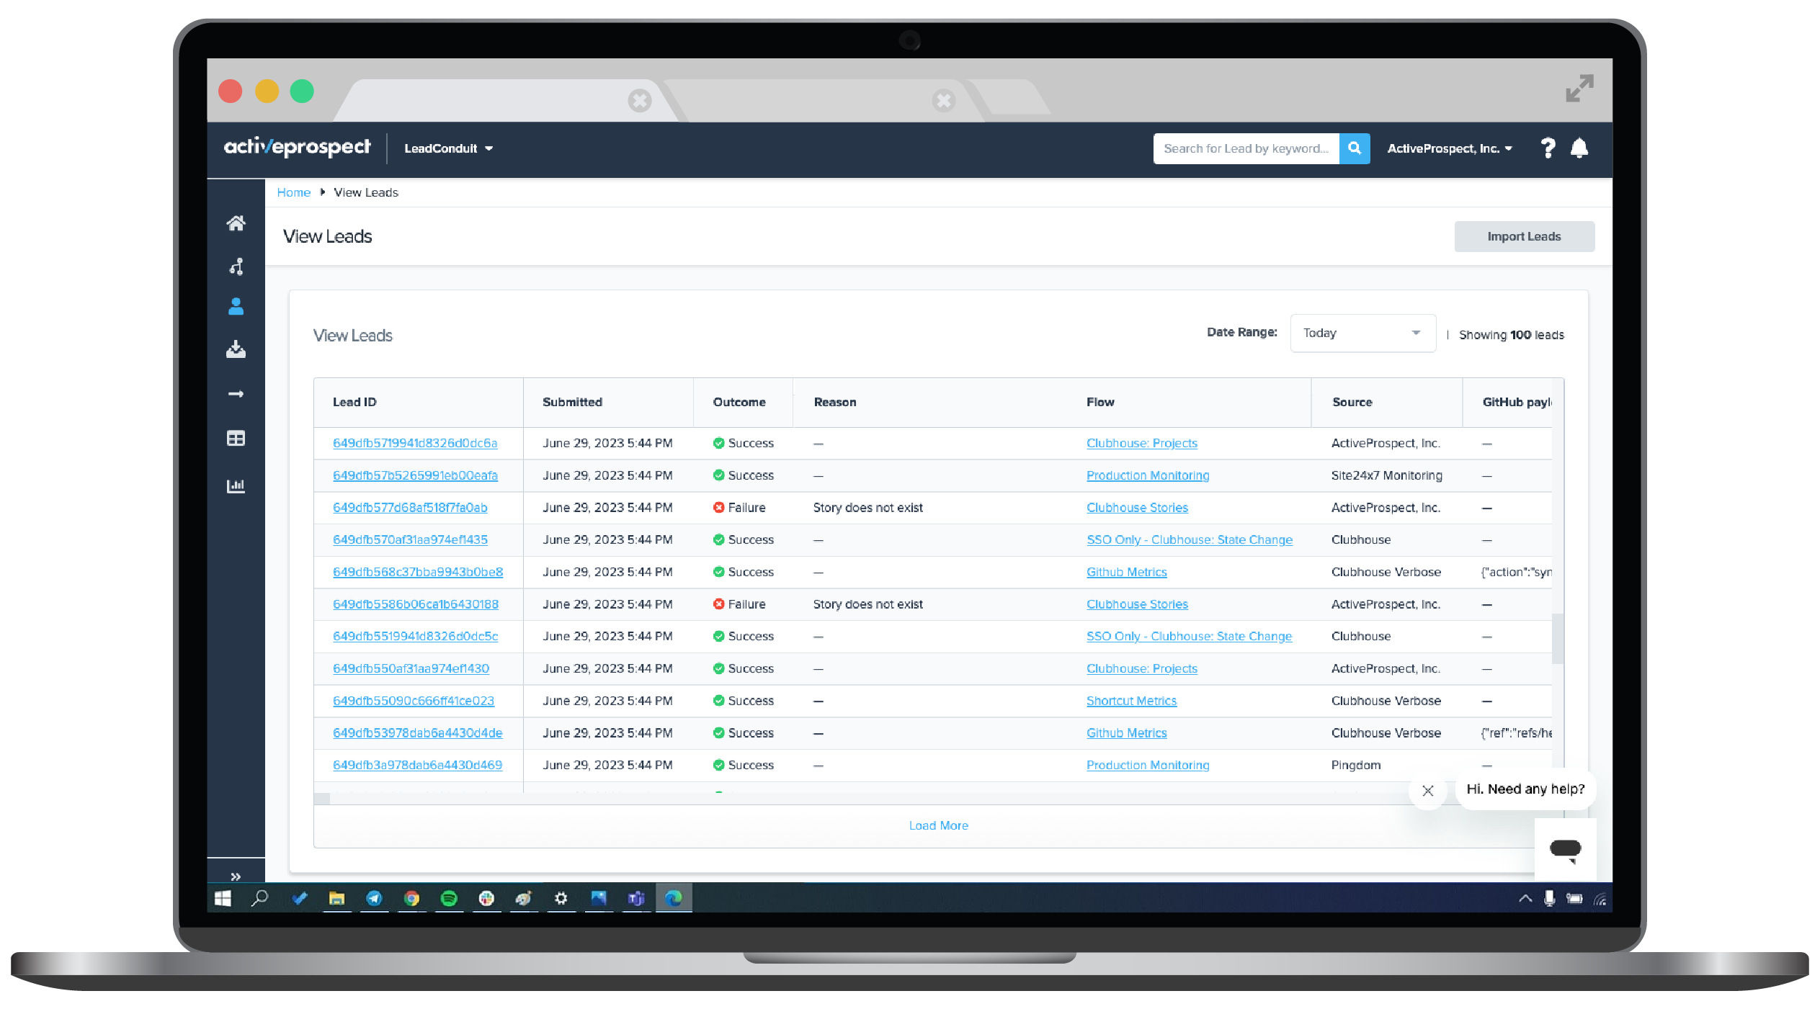This screenshot has height=1009, width=1820.
Task: Click the outbound arrow icon in the sidebar
Action: 236,394
